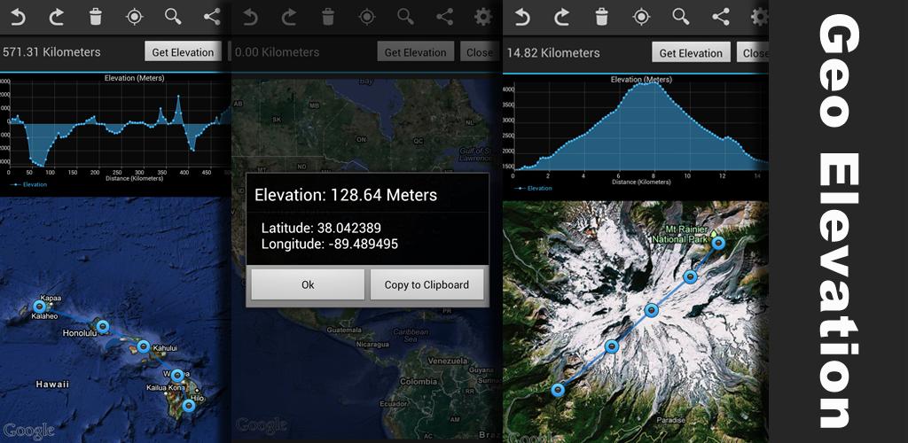
Task: Click the Colombia label on middle map
Action: [x=419, y=382]
